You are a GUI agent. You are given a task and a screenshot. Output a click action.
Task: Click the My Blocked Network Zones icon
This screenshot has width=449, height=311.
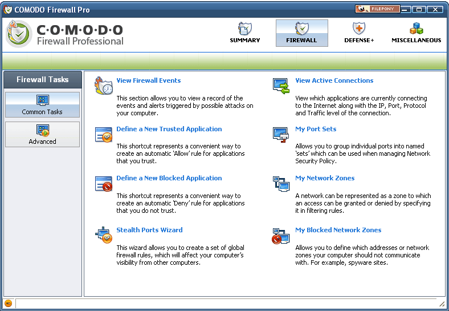coord(281,235)
